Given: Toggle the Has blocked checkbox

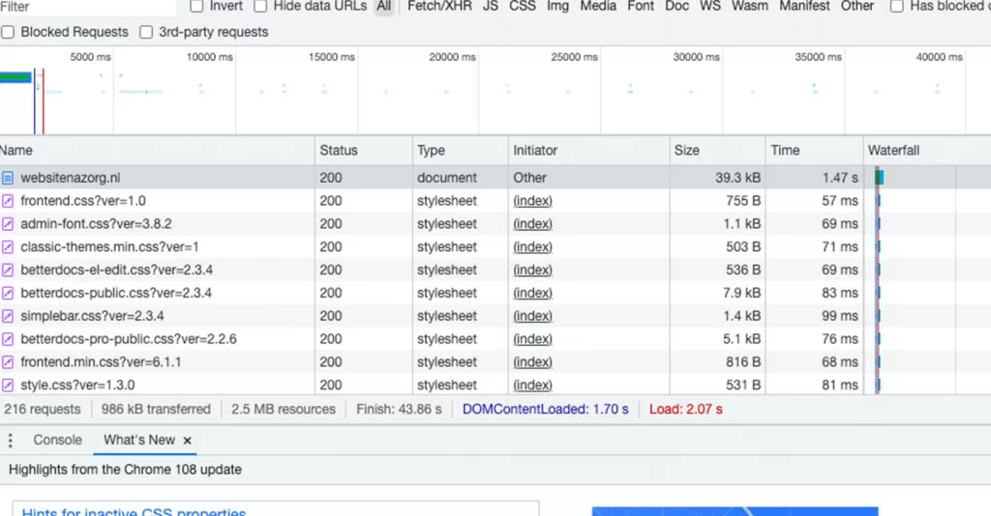Looking at the screenshot, I should click(x=897, y=7).
